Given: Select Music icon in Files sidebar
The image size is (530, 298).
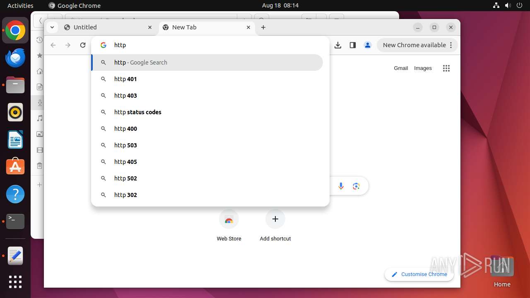Looking at the screenshot, I should 40,118.
